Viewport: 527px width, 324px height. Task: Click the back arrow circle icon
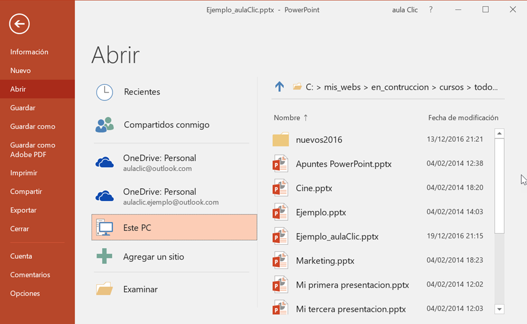(19, 24)
